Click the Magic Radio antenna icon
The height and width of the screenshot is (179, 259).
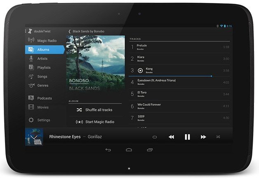click(31, 40)
